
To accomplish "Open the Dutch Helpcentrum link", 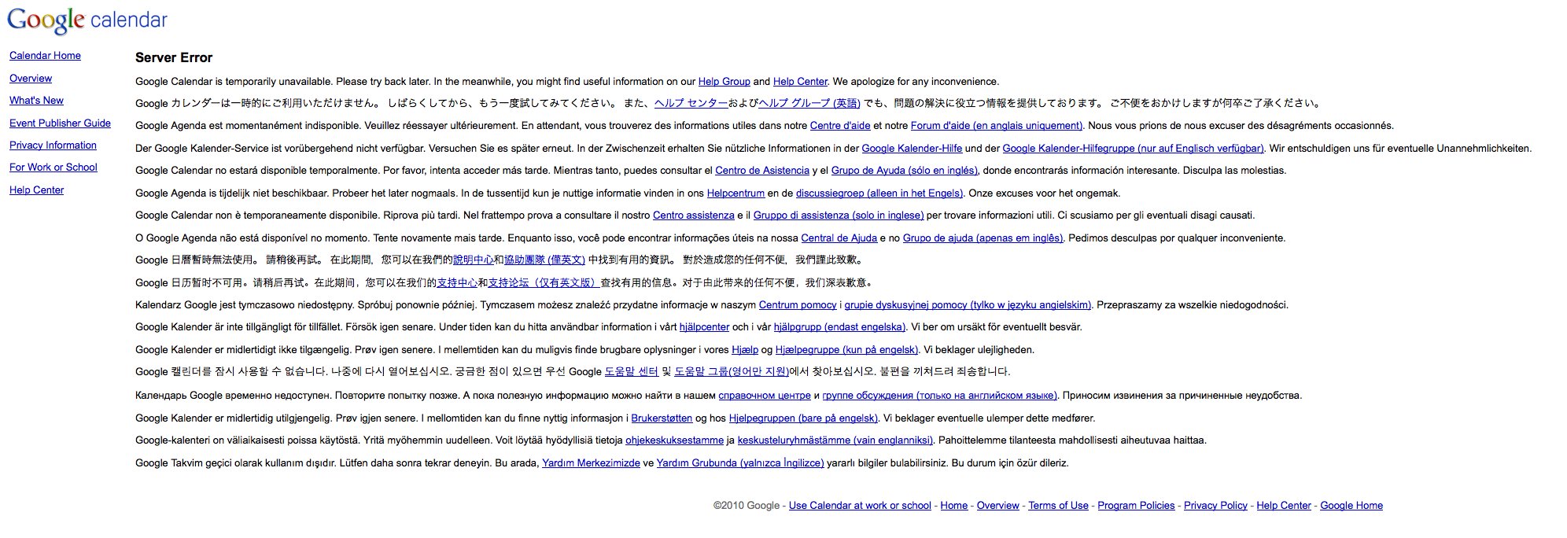I will pyautogui.click(x=736, y=193).
